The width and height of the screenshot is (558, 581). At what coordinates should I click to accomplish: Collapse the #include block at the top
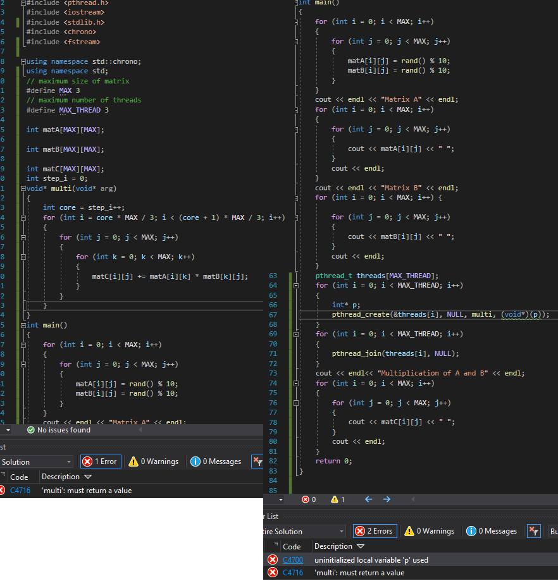click(x=23, y=3)
